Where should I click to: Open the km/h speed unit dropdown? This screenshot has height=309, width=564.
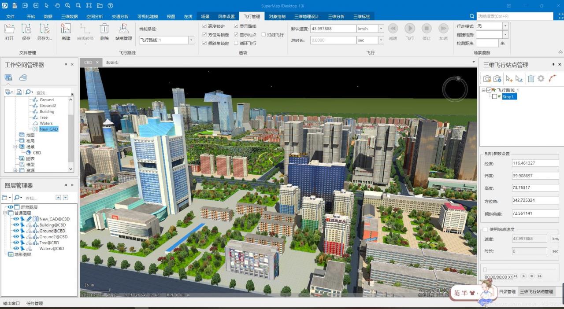381,29
